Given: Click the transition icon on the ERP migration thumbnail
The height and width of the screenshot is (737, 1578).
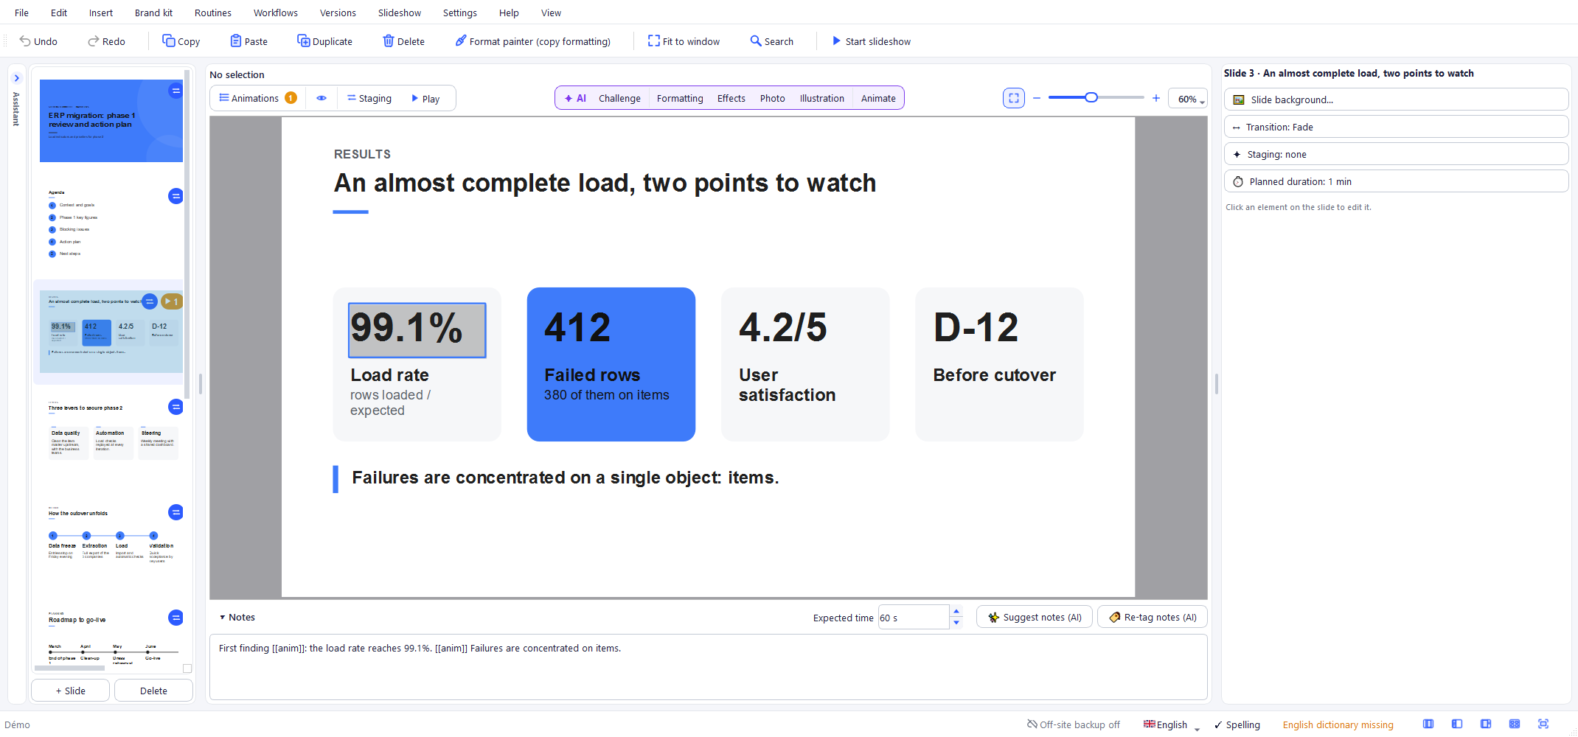Looking at the screenshot, I should (x=175, y=91).
